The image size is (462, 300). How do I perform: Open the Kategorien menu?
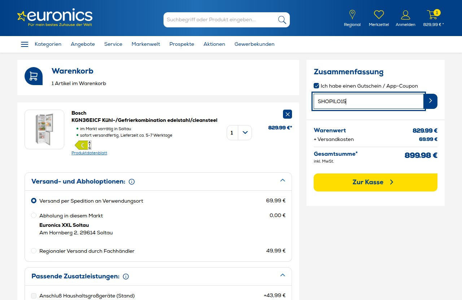pos(48,44)
